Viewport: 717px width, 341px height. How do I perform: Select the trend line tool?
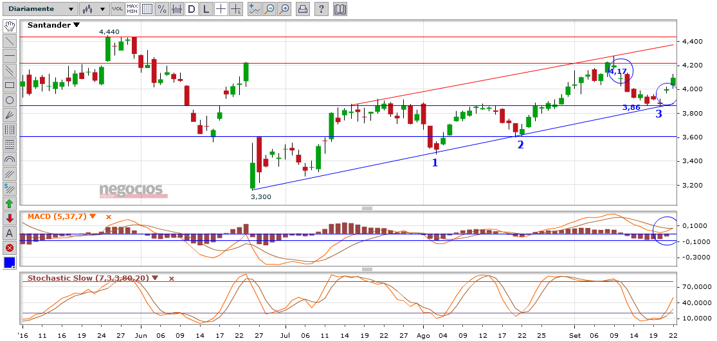click(10, 40)
